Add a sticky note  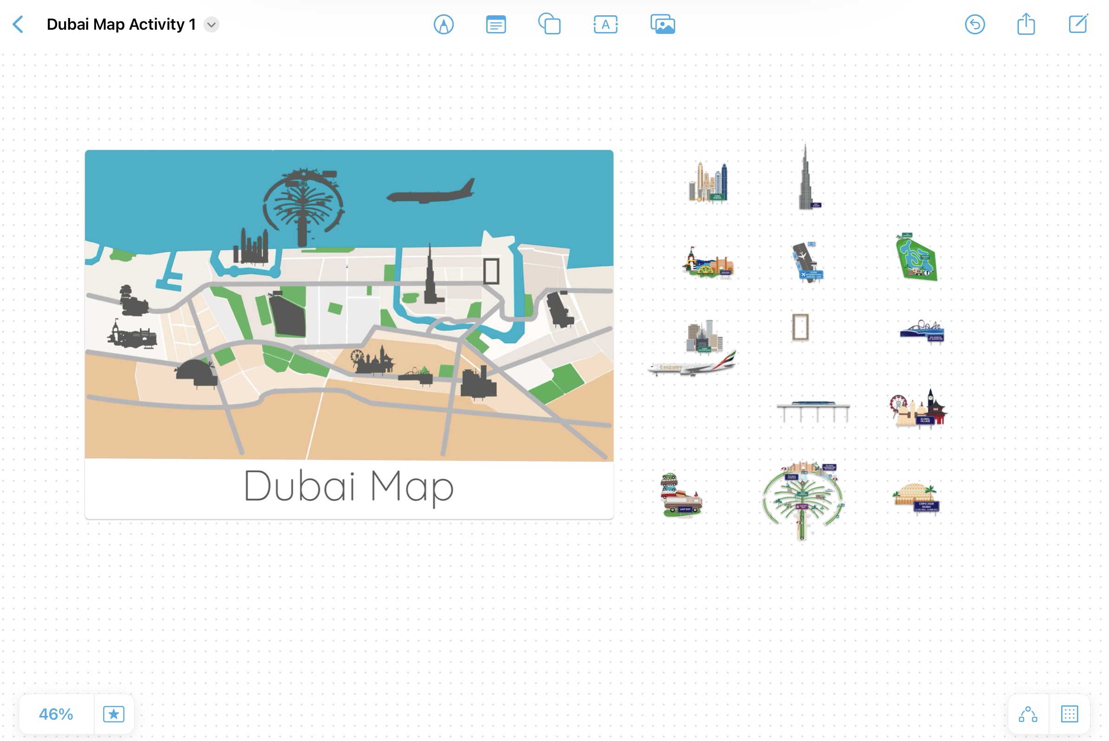coord(496,25)
